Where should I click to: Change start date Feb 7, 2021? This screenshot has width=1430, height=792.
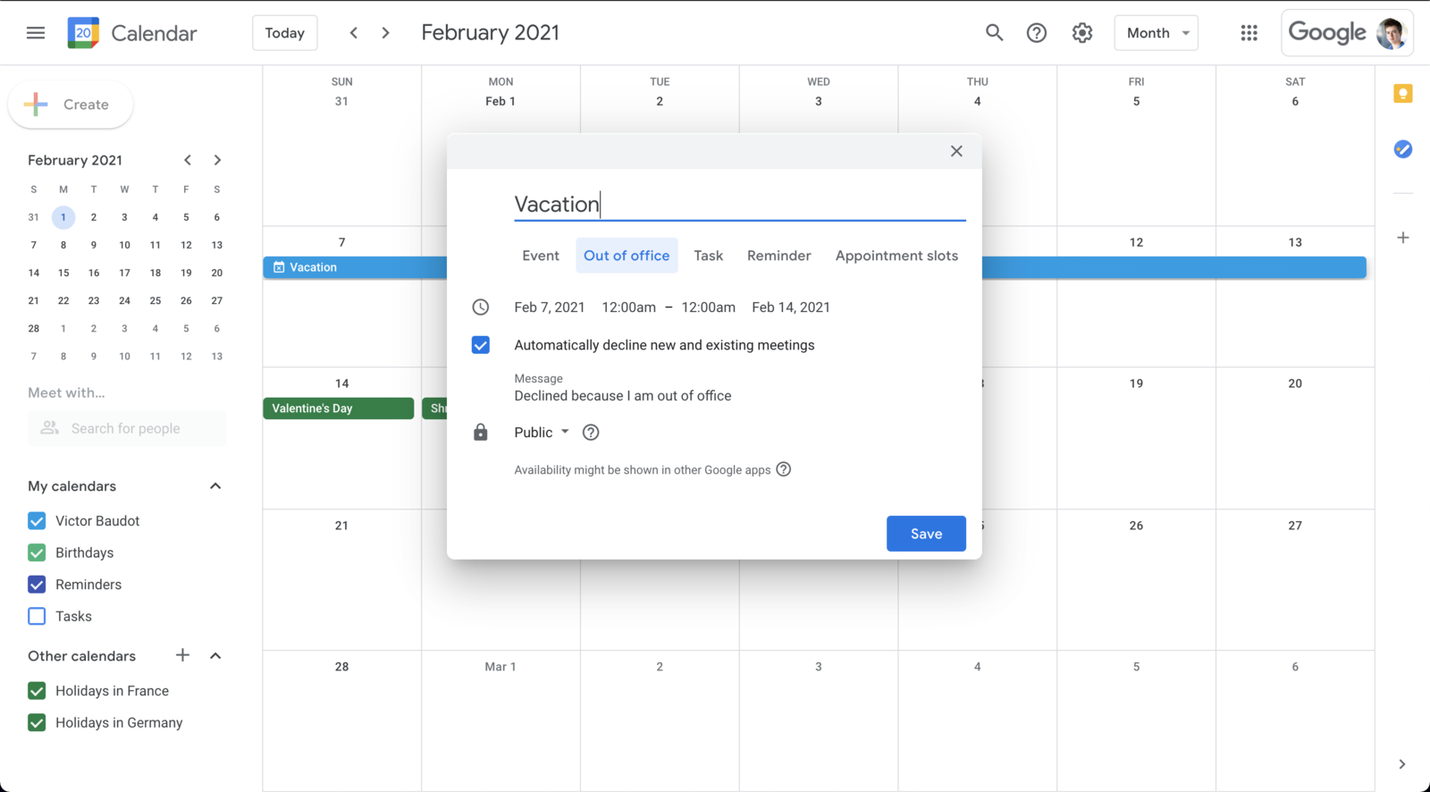point(550,308)
